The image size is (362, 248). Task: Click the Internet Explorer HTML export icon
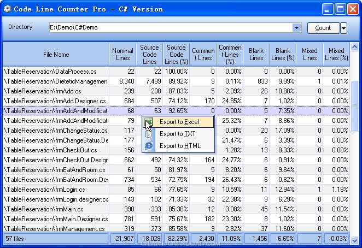(x=149, y=146)
